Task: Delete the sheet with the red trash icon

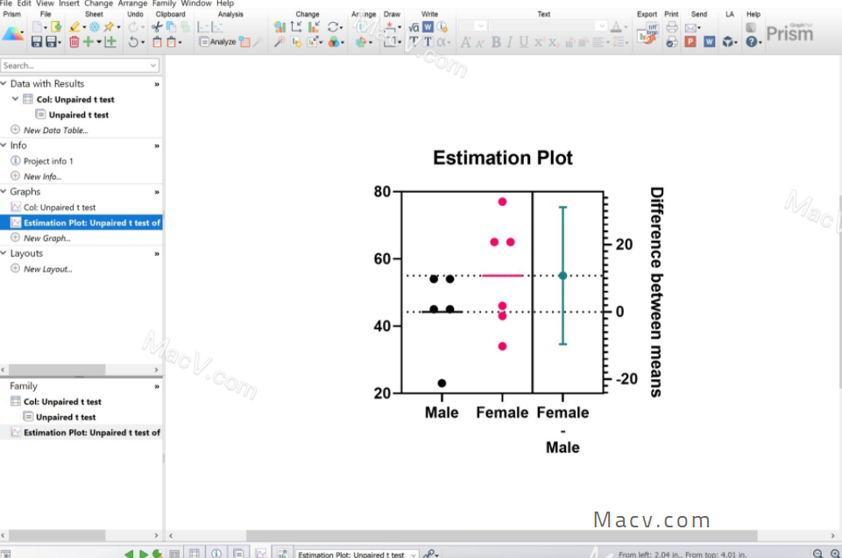Action: [x=74, y=42]
